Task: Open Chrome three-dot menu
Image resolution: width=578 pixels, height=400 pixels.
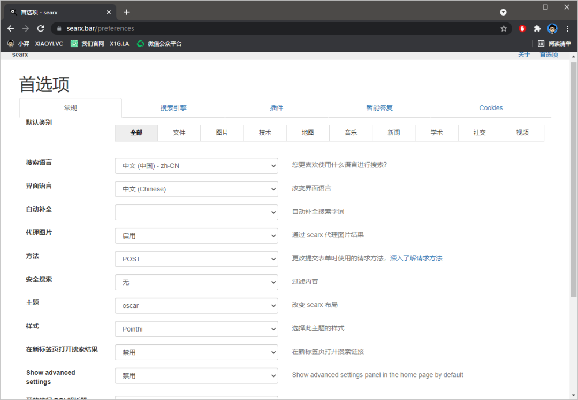Action: [567, 28]
